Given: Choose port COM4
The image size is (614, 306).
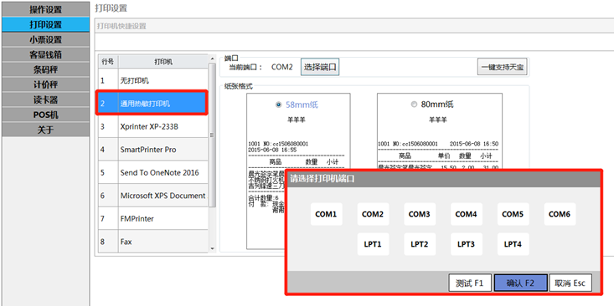Looking at the screenshot, I should [466, 214].
